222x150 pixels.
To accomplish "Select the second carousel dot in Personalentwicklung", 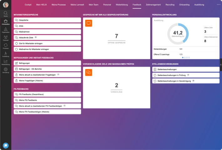I will pyautogui.click(x=185, y=58).
